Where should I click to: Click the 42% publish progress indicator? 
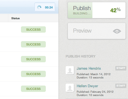click(115, 10)
